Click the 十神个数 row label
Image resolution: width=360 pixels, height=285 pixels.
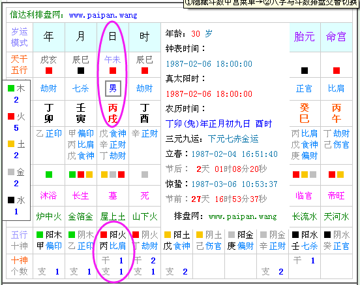click(20, 266)
